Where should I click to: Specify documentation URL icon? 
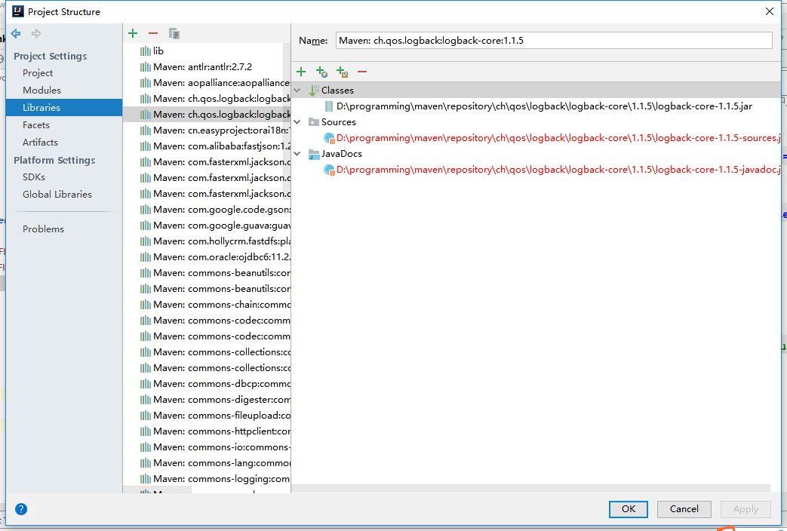point(321,72)
